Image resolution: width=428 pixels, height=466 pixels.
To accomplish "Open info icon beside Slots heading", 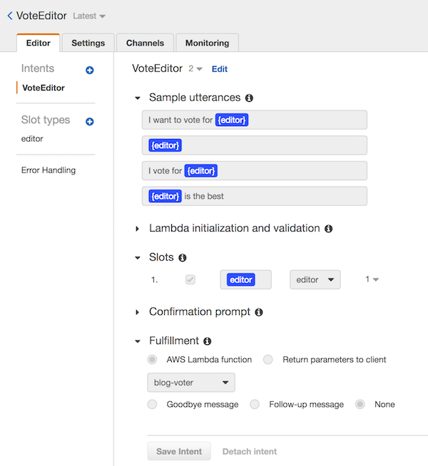I will point(183,258).
